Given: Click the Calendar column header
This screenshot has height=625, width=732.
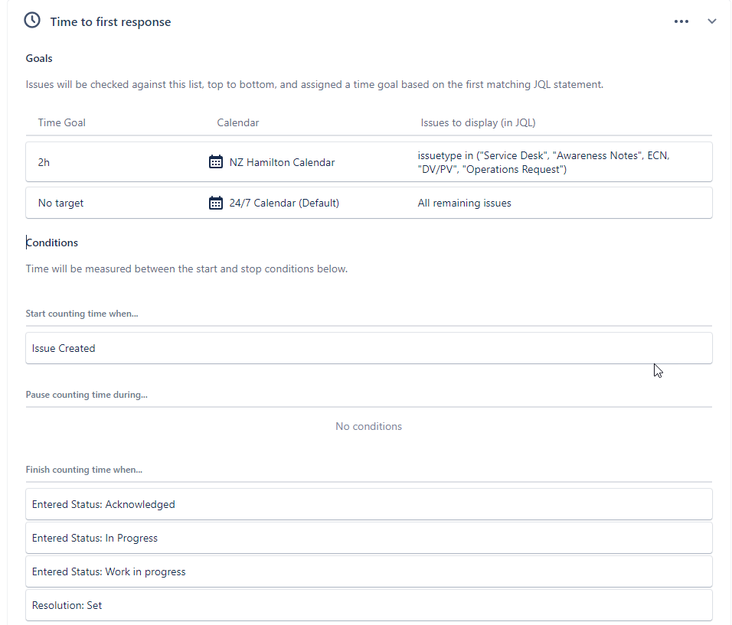Looking at the screenshot, I should point(237,122).
